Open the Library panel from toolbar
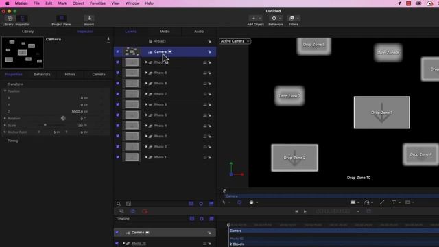 click(10, 19)
